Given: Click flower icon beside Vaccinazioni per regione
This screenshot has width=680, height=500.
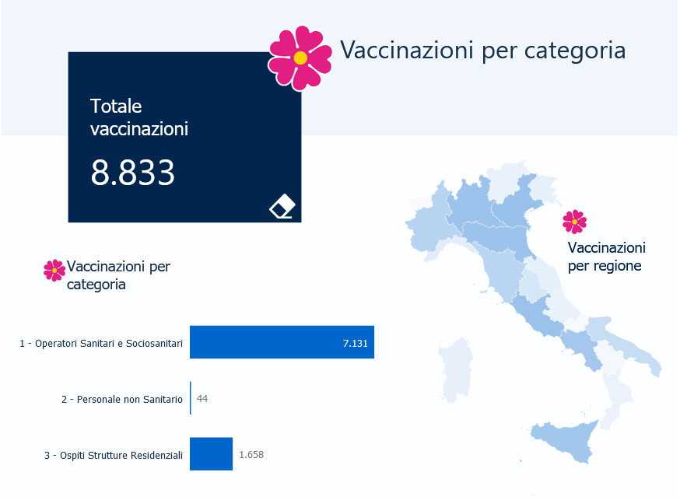Looking at the screenshot, I should coord(575,222).
